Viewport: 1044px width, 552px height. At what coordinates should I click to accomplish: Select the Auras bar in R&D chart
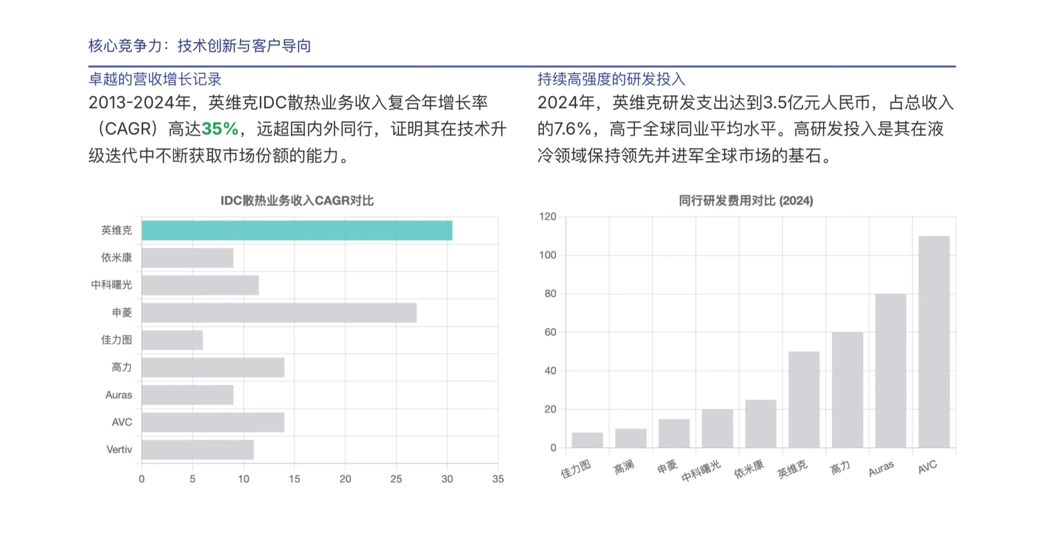890,371
